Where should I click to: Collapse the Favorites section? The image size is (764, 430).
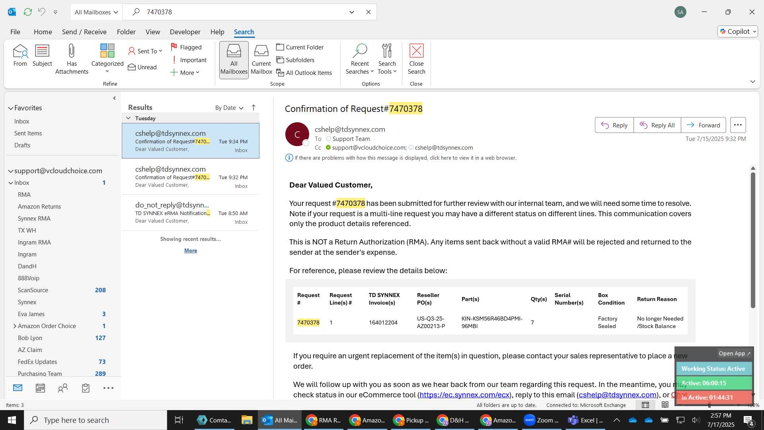click(11, 108)
